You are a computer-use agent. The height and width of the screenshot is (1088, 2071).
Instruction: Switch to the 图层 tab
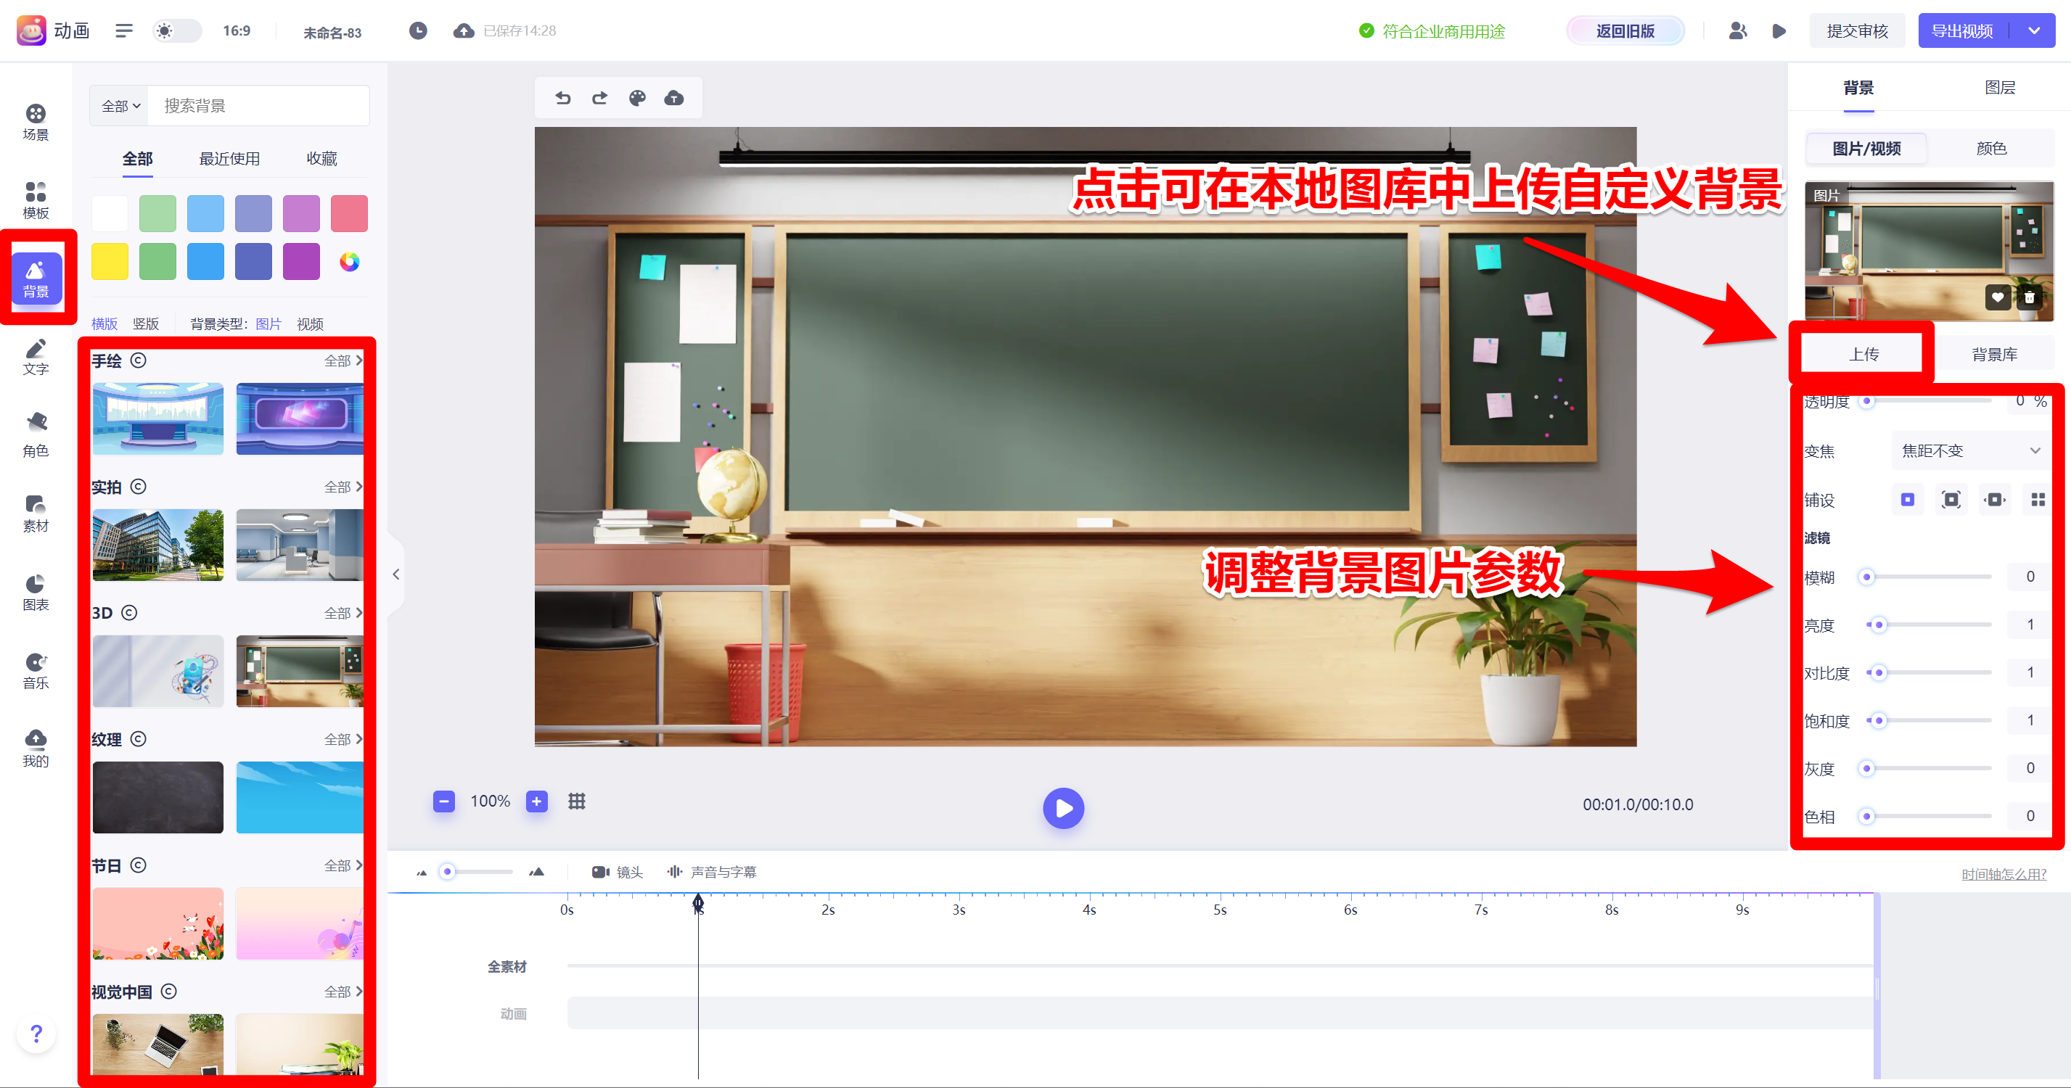[1999, 88]
